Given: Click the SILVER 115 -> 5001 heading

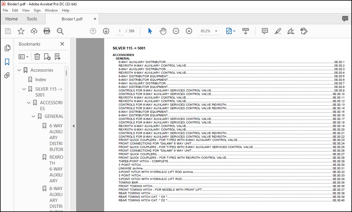Looking at the screenshot, I should point(129,48).
